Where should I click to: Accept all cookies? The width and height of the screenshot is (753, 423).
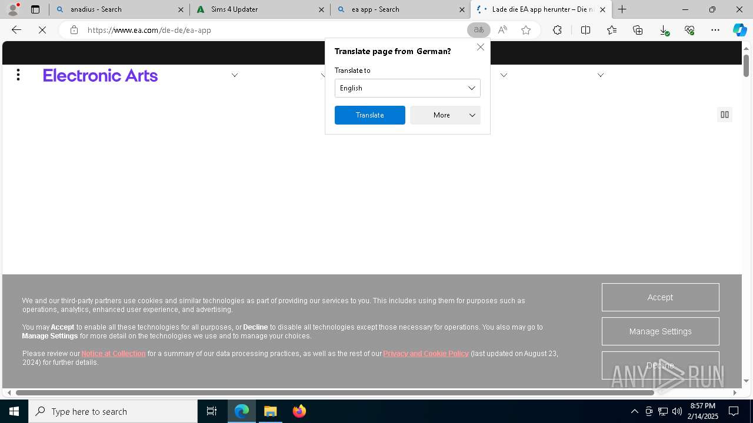click(660, 297)
